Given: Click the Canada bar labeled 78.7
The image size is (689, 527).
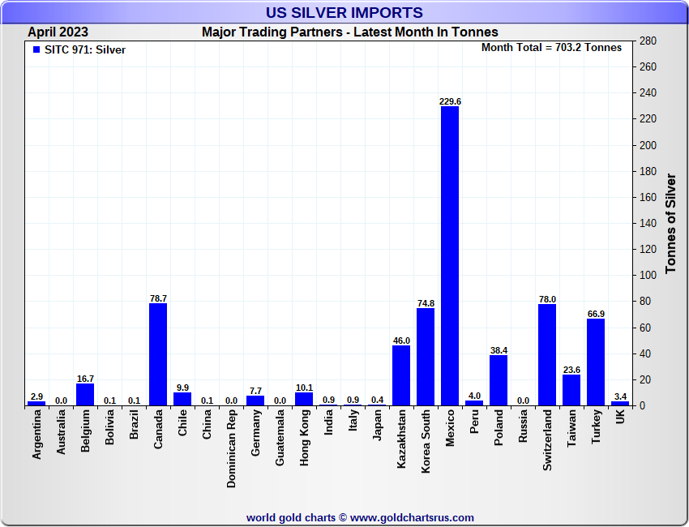Looking at the screenshot, I should point(158,354).
